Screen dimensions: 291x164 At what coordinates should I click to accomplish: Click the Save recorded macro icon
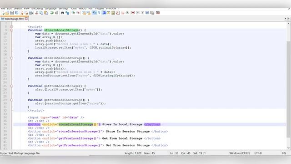[x=152, y=13]
